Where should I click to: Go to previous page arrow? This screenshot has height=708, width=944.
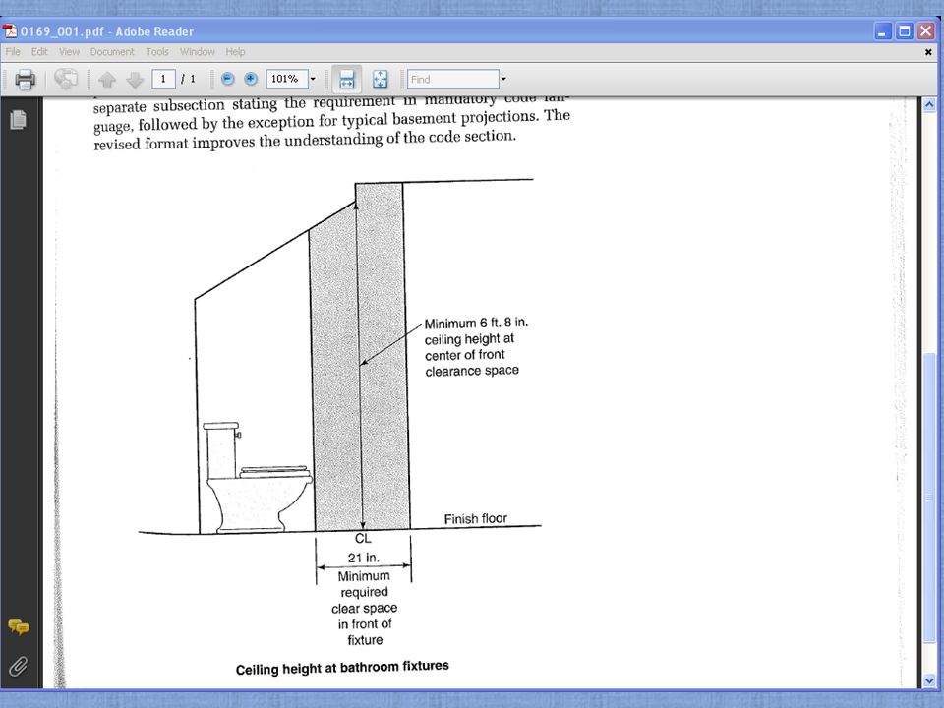click(107, 79)
